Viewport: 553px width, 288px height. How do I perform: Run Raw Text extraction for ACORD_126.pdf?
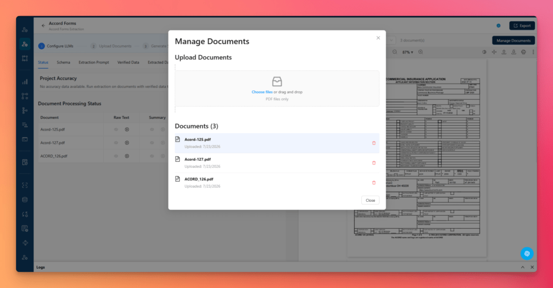(127, 156)
